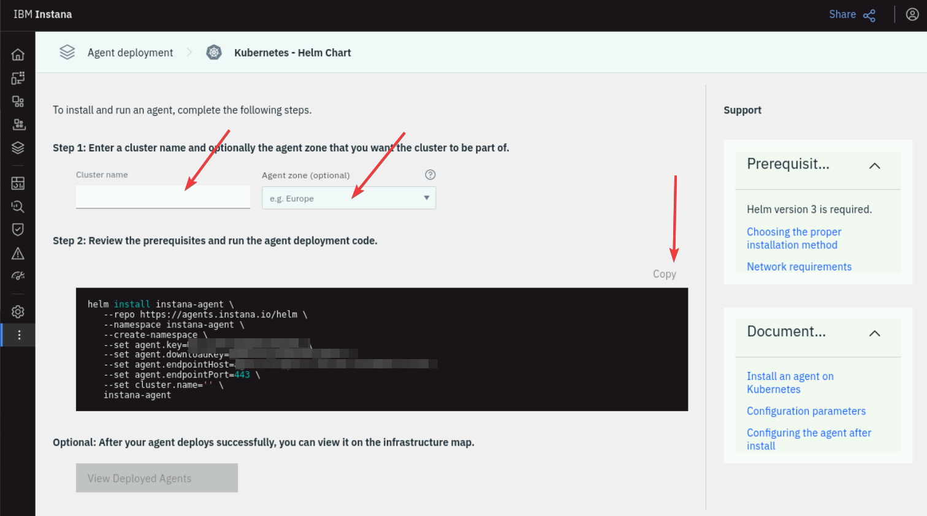927x516 pixels.
Task: Open the events warning triangle icon
Action: (x=18, y=253)
